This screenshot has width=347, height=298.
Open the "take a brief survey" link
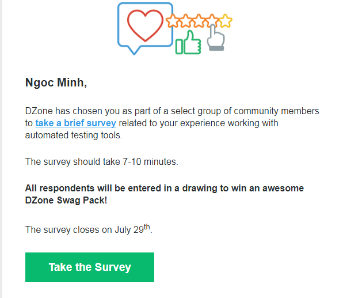point(76,123)
